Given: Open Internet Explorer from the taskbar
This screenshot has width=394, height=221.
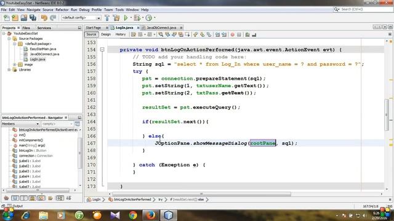Looking at the screenshot, I should pos(26,215).
